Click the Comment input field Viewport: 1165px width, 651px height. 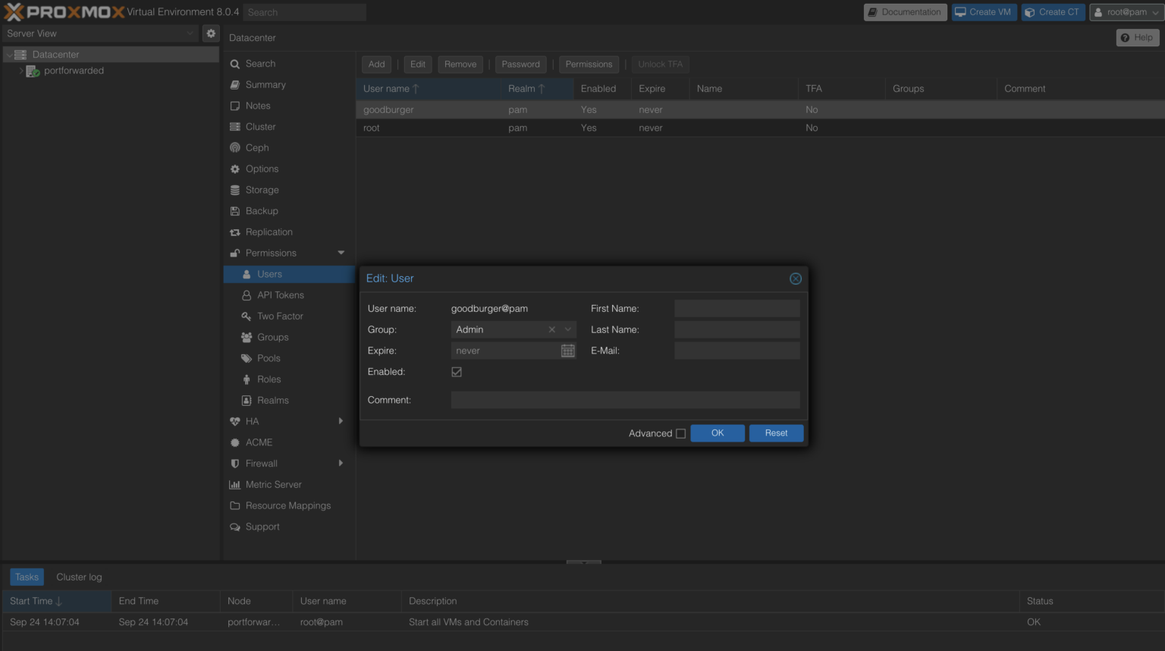pyautogui.click(x=625, y=400)
